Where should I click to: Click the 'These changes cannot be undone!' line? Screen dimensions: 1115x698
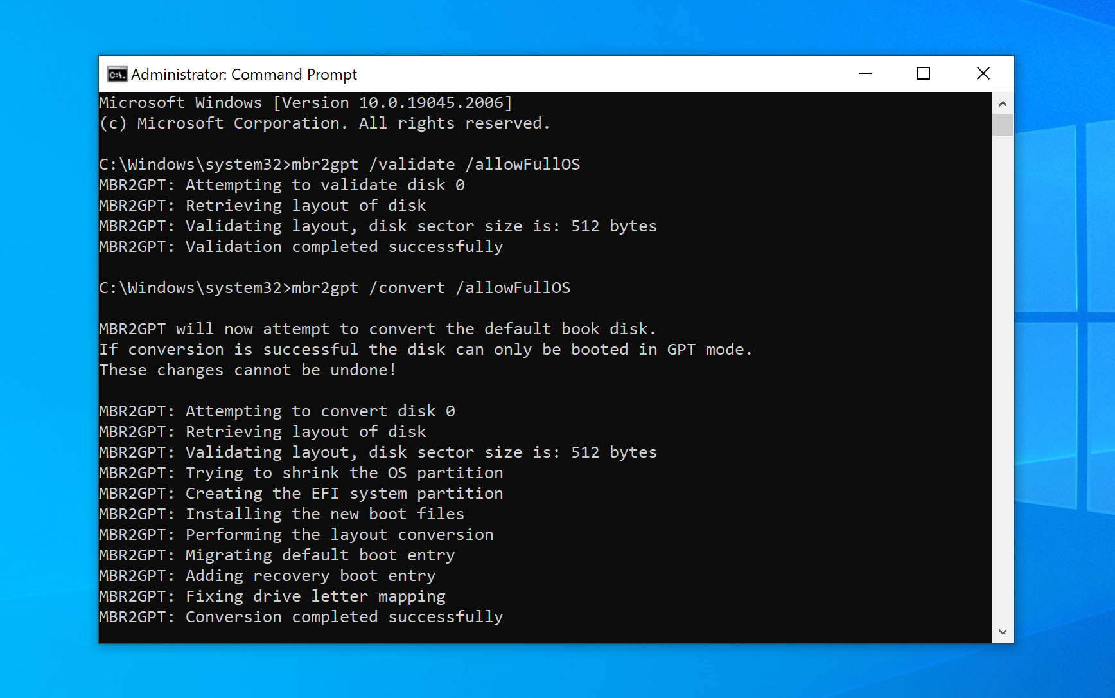point(248,370)
